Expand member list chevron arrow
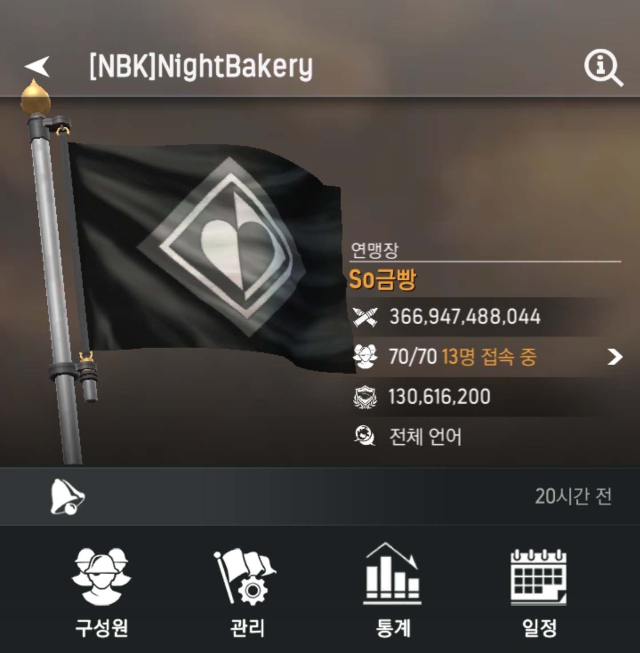Screen dimensions: 640x653 [x=615, y=357]
